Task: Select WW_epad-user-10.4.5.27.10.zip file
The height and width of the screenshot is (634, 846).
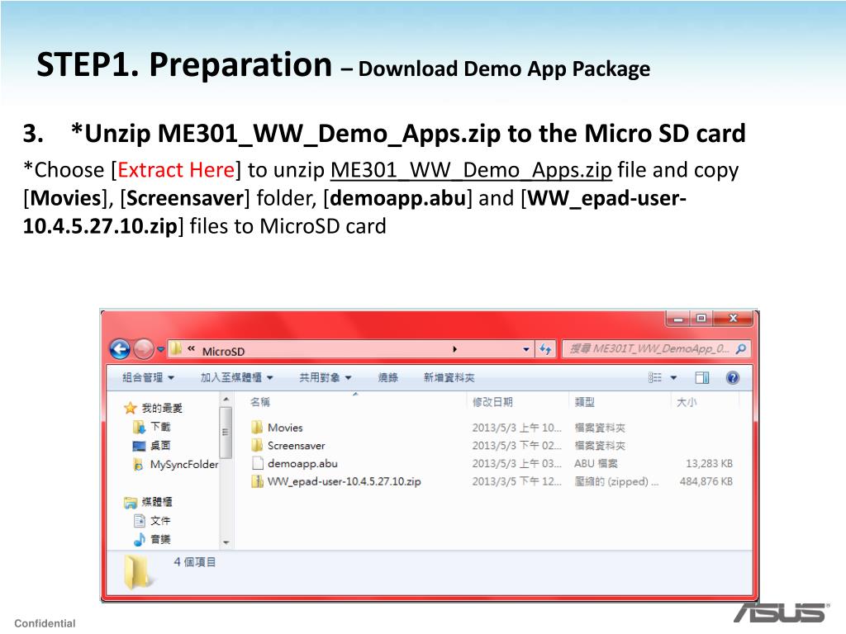Action: [345, 481]
